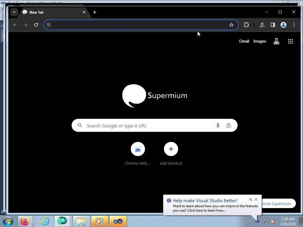303x227 pixels.
Task: Click the magnifier inside the page search box
Action: click(x=80, y=125)
